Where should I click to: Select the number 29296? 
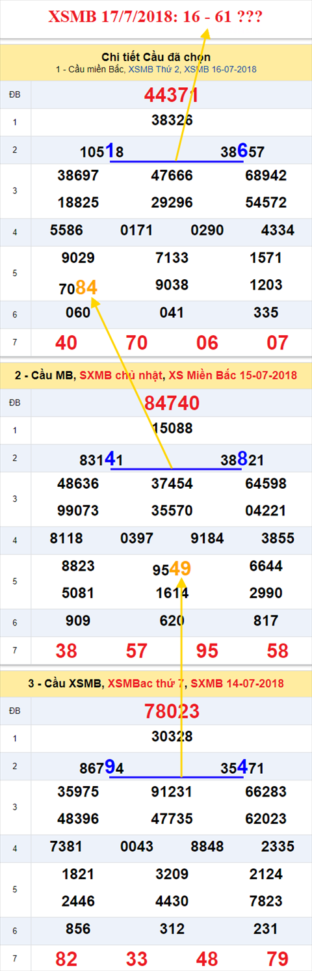click(172, 203)
